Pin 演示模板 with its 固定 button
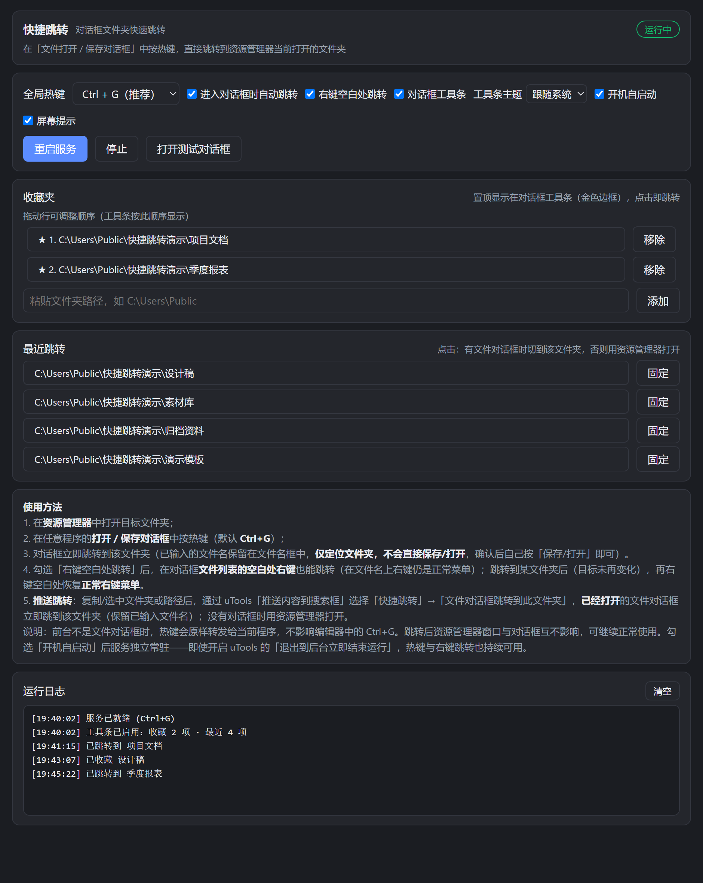Viewport: 703px width, 883px height. (x=657, y=459)
